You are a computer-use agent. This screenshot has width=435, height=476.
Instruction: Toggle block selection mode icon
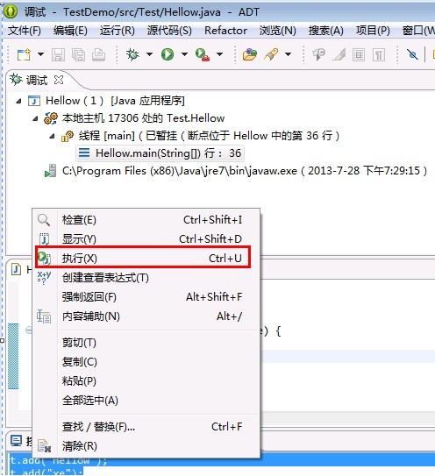point(359,55)
